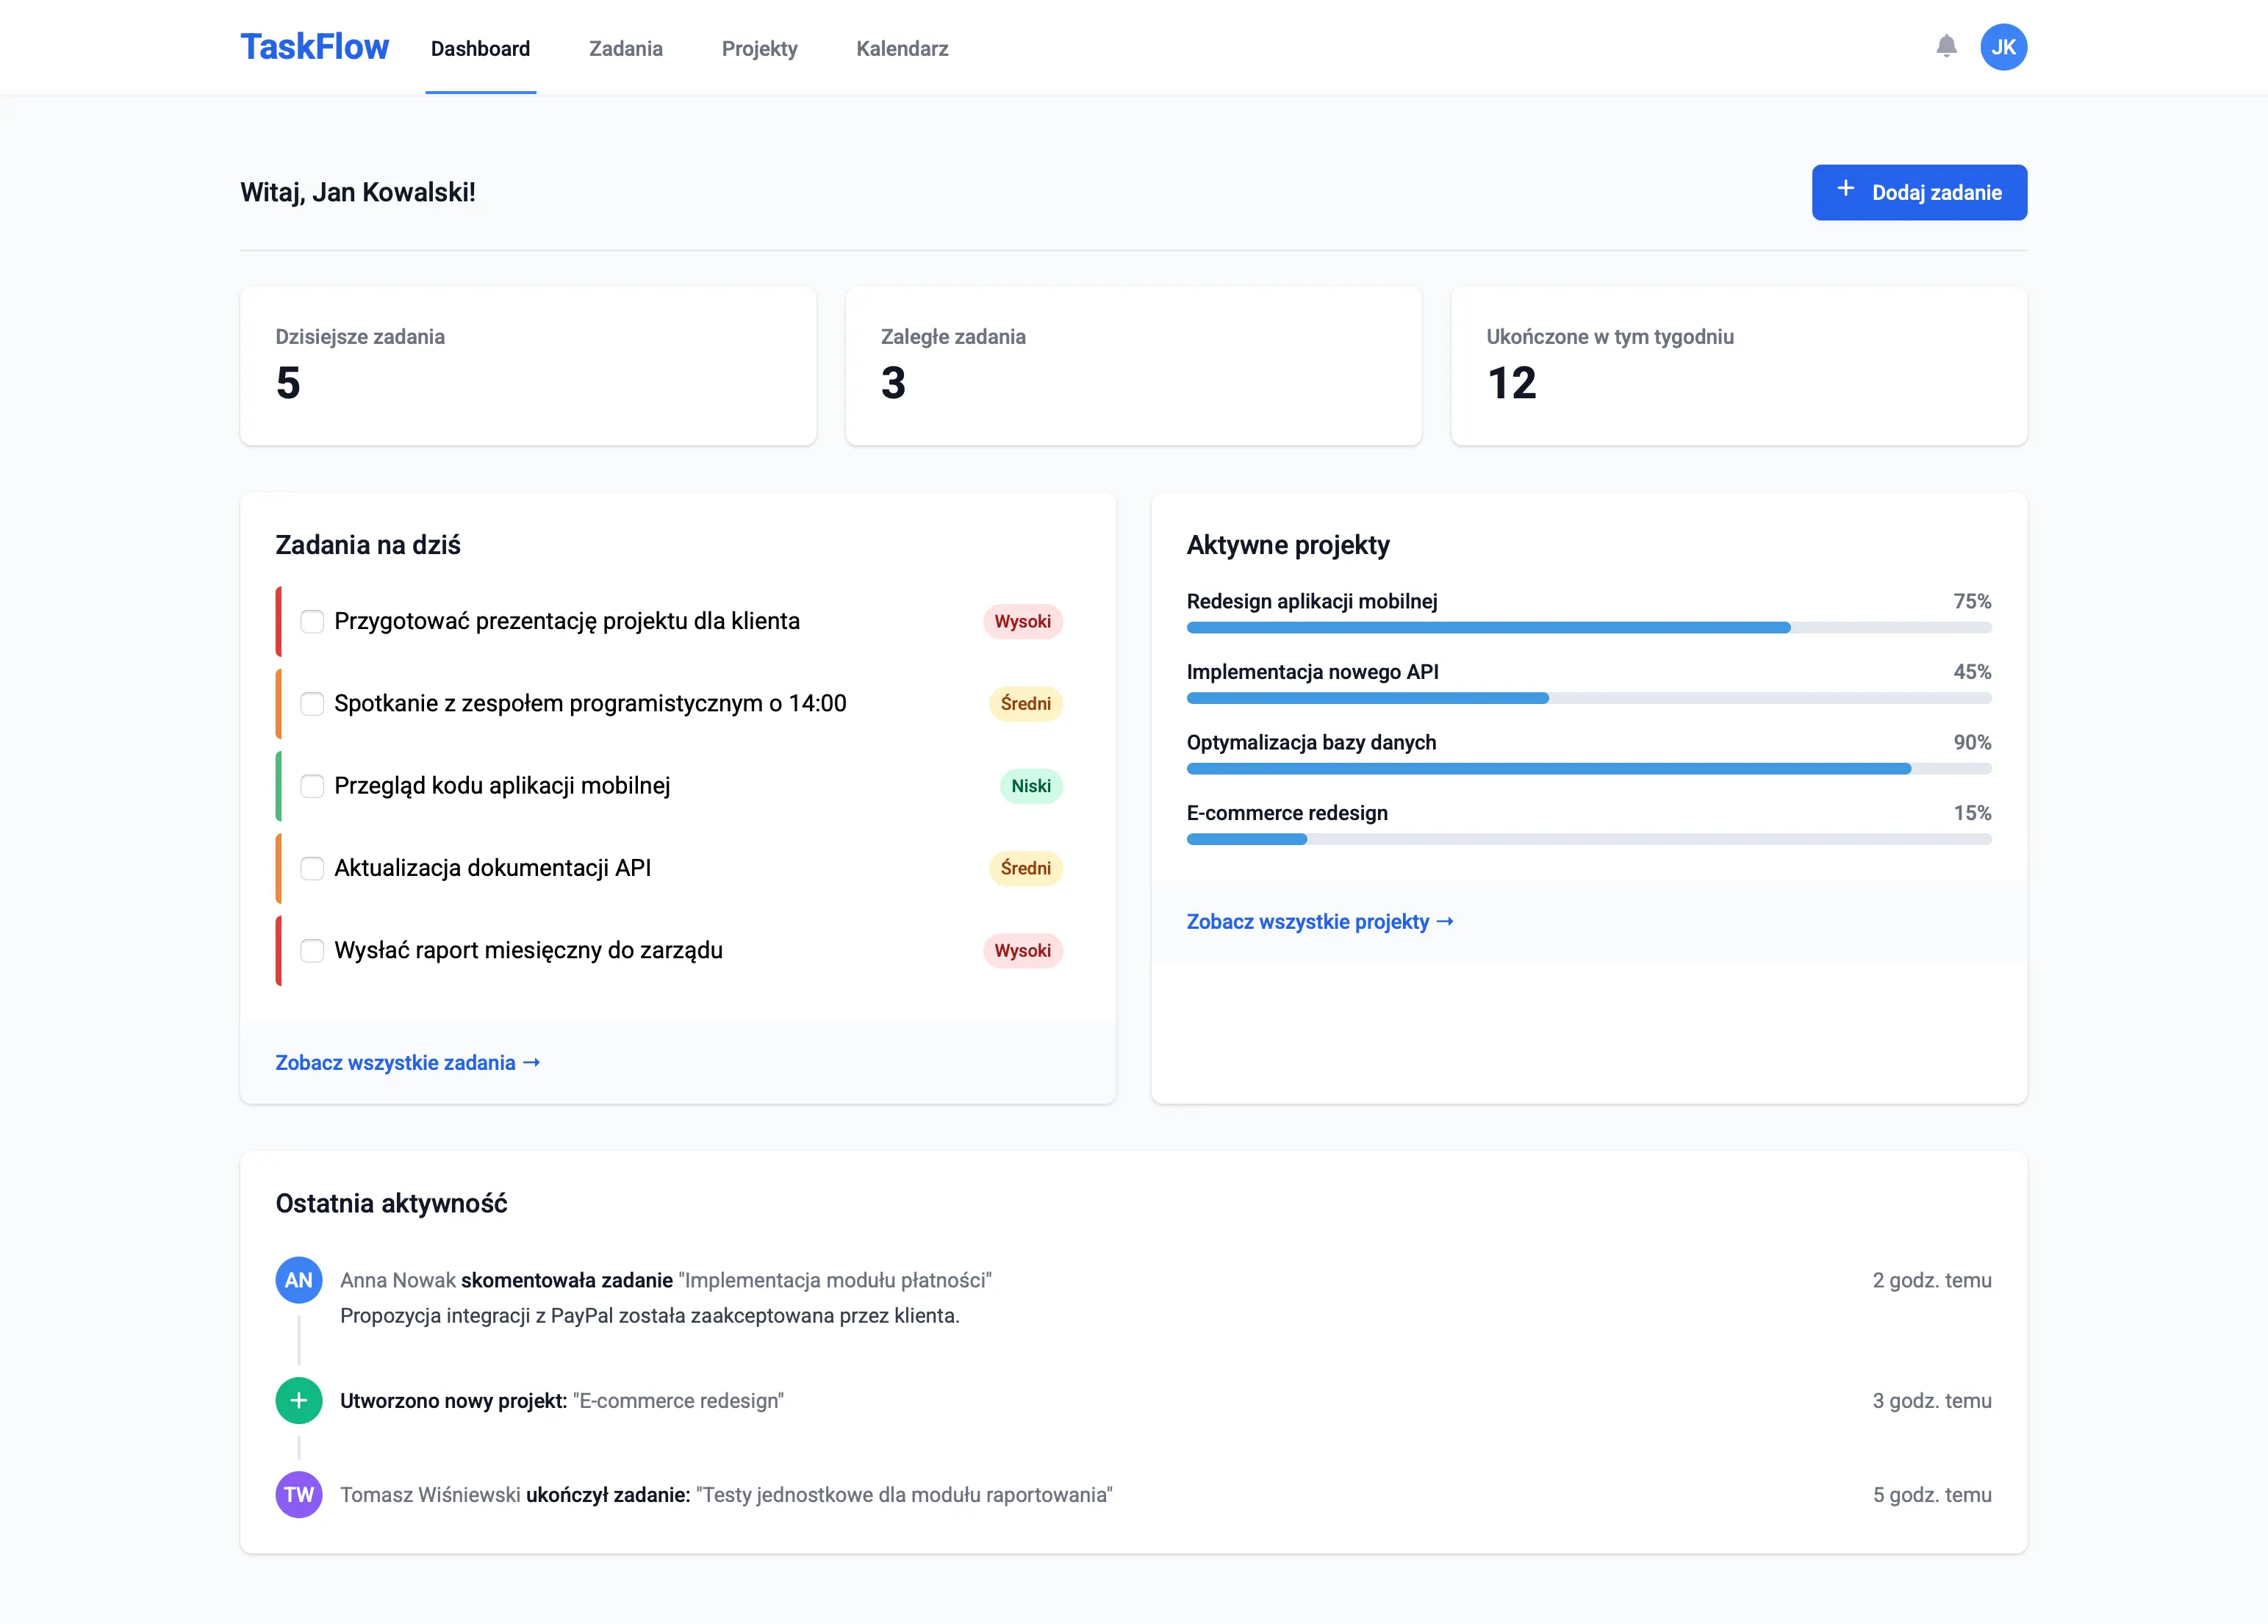Click the green plus new-project activity icon
This screenshot has width=2268, height=1624.
[x=299, y=1400]
